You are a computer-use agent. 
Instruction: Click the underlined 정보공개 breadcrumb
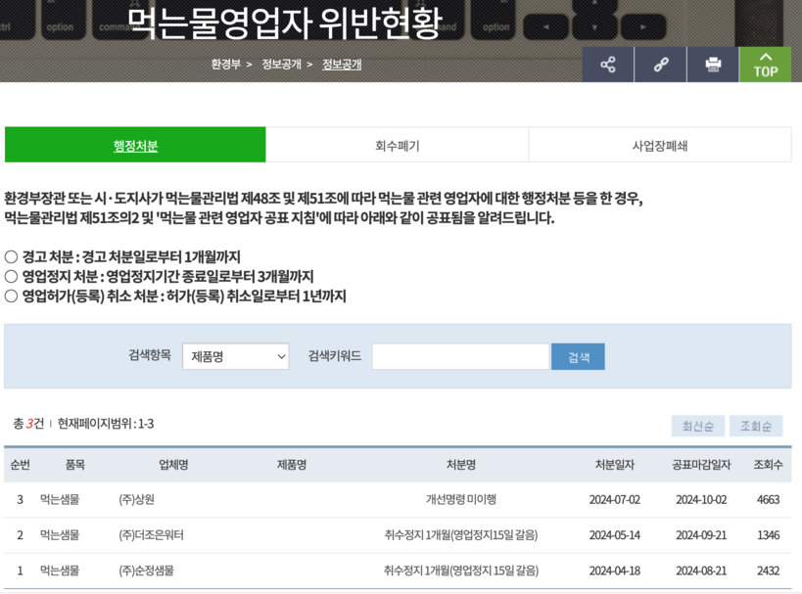(x=342, y=65)
